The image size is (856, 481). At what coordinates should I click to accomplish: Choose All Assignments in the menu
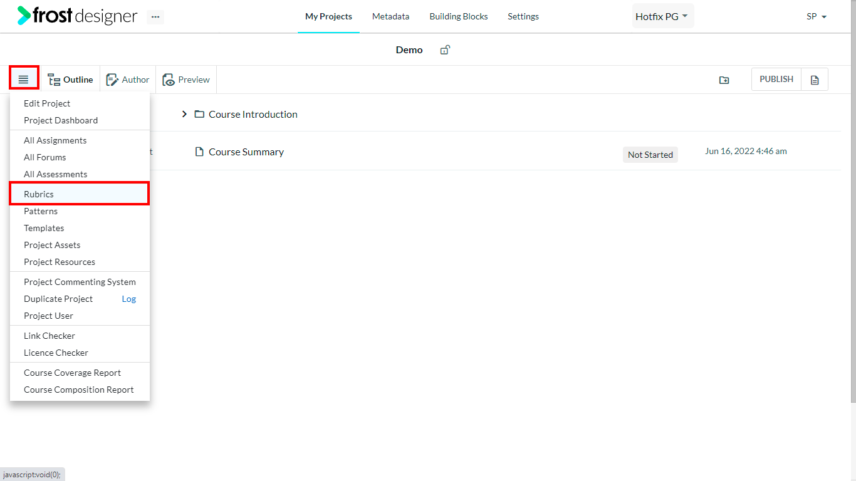80,140
